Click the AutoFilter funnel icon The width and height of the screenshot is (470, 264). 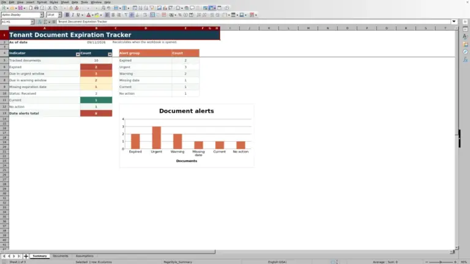tap(152, 8)
